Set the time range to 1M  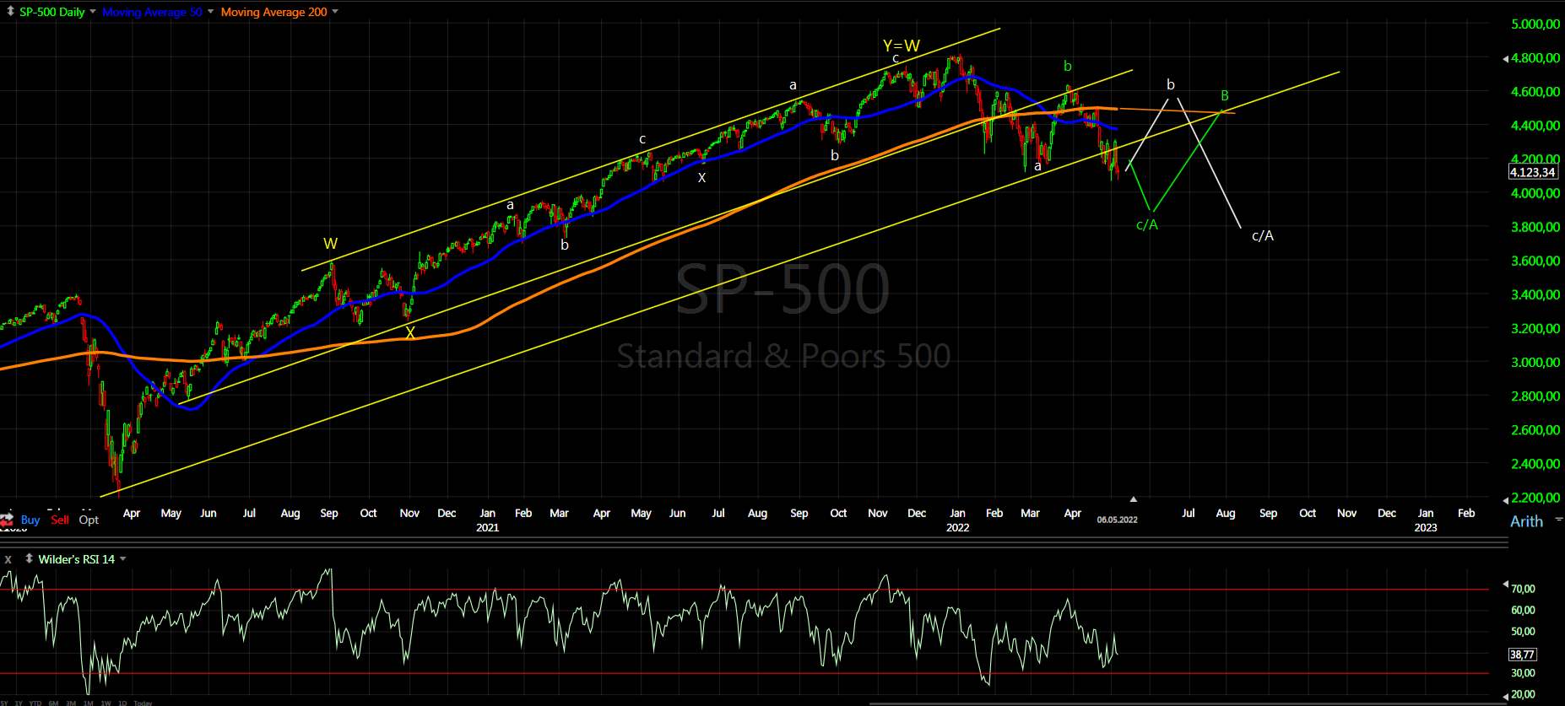coord(89,703)
